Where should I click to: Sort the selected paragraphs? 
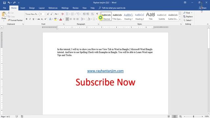coord(93,14)
